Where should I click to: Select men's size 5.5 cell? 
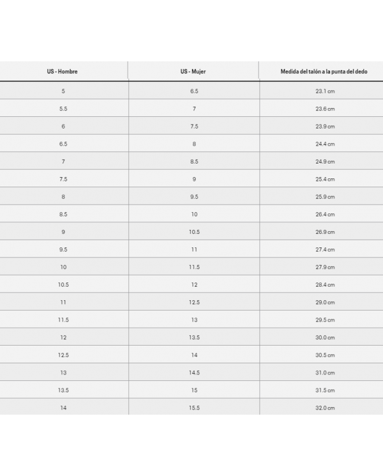coord(64,108)
